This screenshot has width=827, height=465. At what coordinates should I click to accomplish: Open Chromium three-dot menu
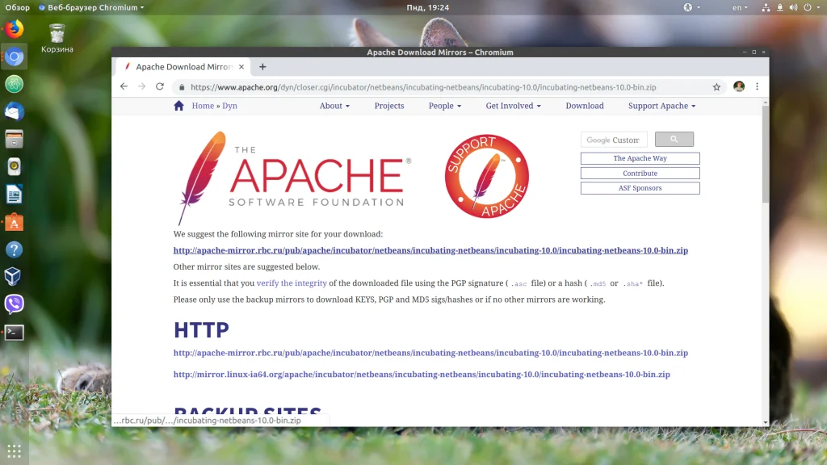(758, 86)
